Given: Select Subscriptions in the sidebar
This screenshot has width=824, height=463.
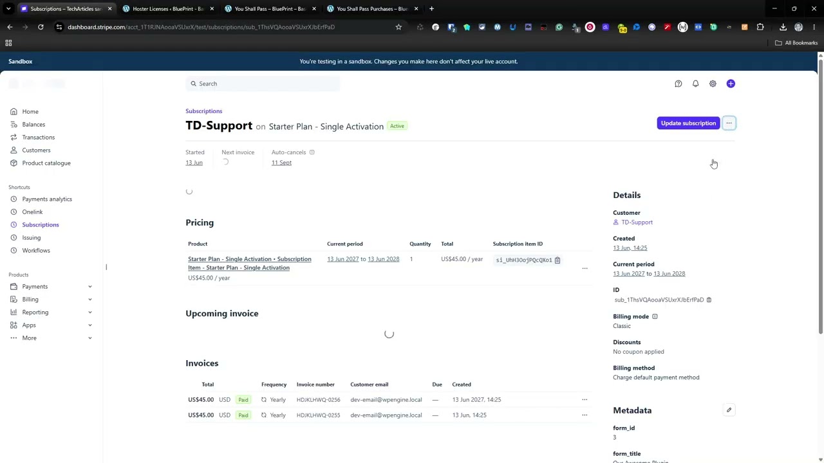Looking at the screenshot, I should click(41, 224).
